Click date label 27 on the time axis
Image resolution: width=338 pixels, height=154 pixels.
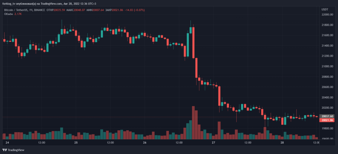[x=214, y=143]
